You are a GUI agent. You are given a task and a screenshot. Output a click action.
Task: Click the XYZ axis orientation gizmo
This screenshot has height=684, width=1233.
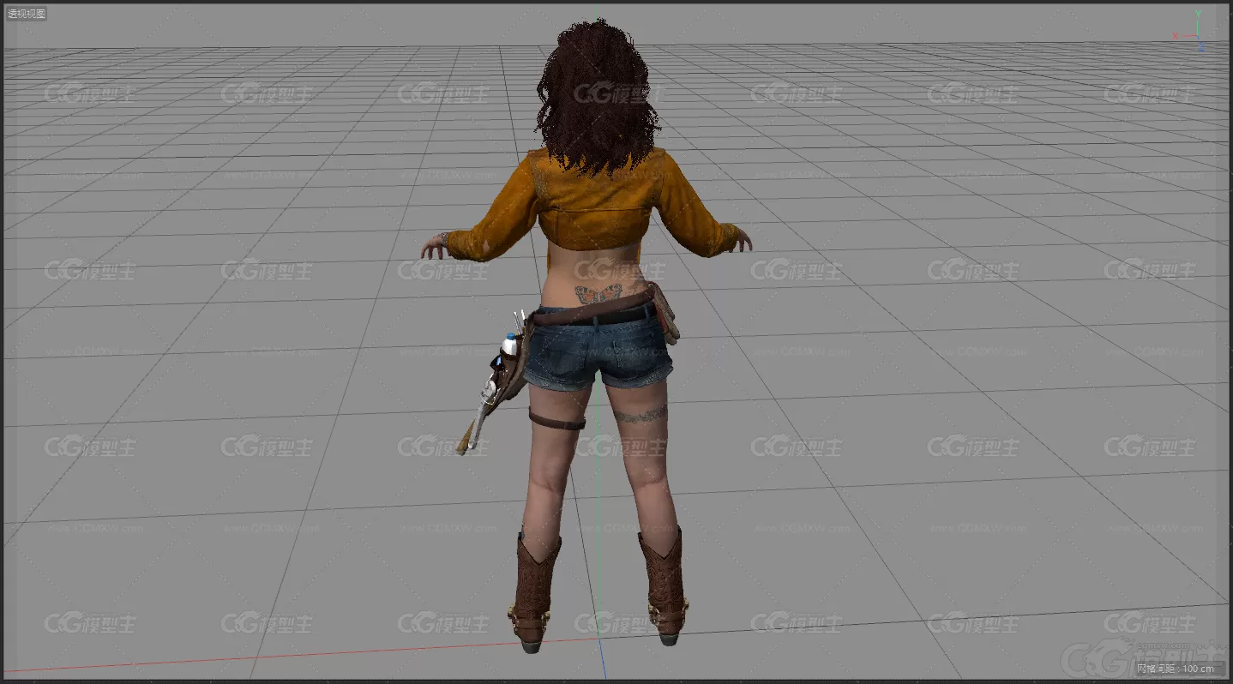[x=1192, y=33]
